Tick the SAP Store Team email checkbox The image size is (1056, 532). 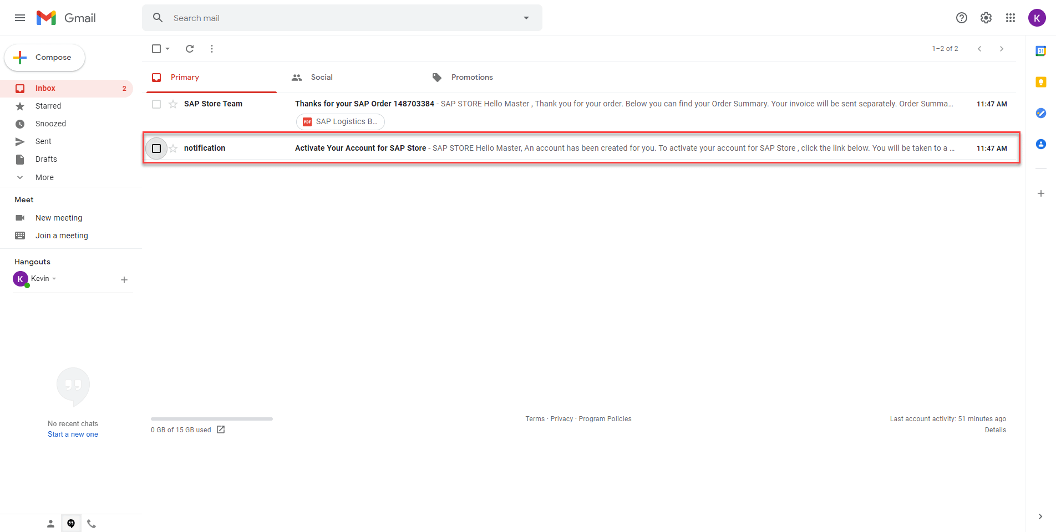(x=156, y=104)
